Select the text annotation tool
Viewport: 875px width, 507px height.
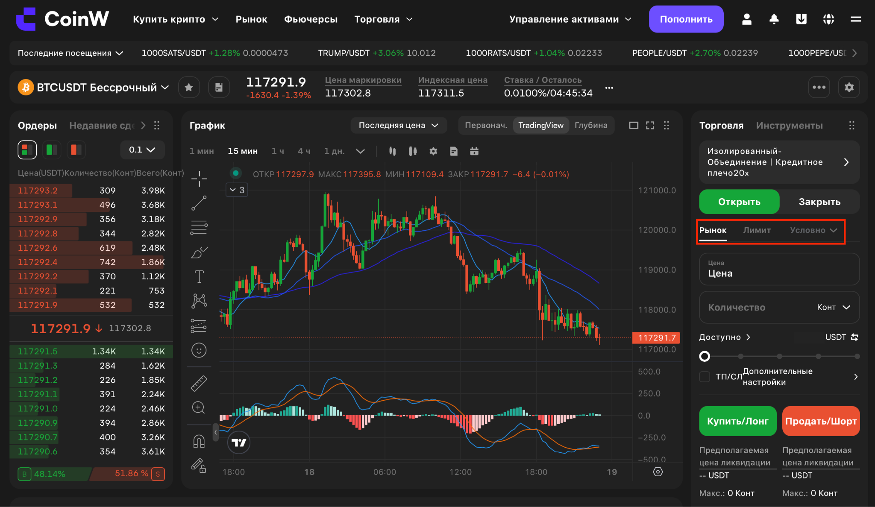[199, 277]
